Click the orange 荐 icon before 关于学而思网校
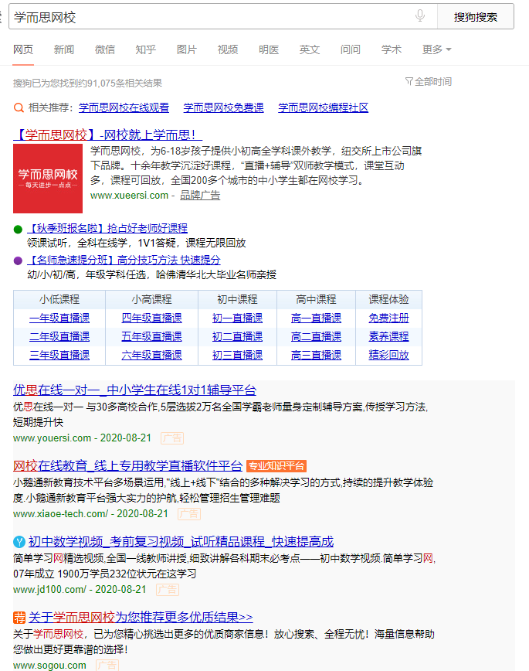529x671 pixels. point(19,617)
